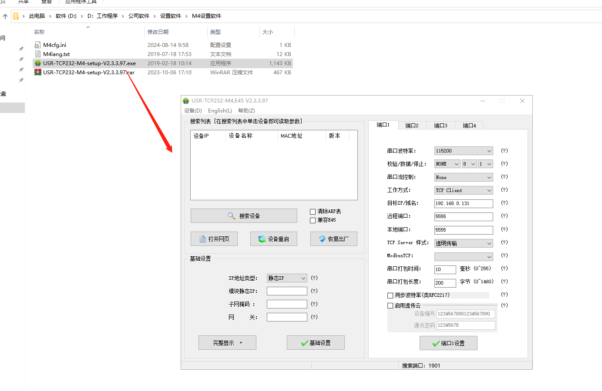Click the document icon on 打开网页 button
This screenshot has width=602, height=391.
point(202,239)
